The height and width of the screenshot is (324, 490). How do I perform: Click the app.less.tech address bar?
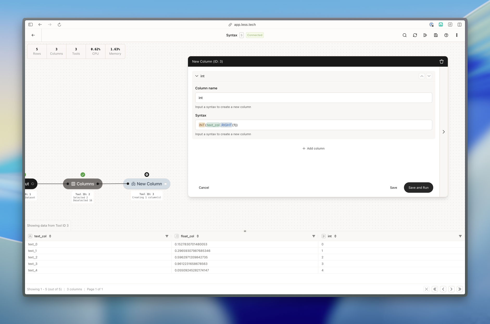coord(242,24)
